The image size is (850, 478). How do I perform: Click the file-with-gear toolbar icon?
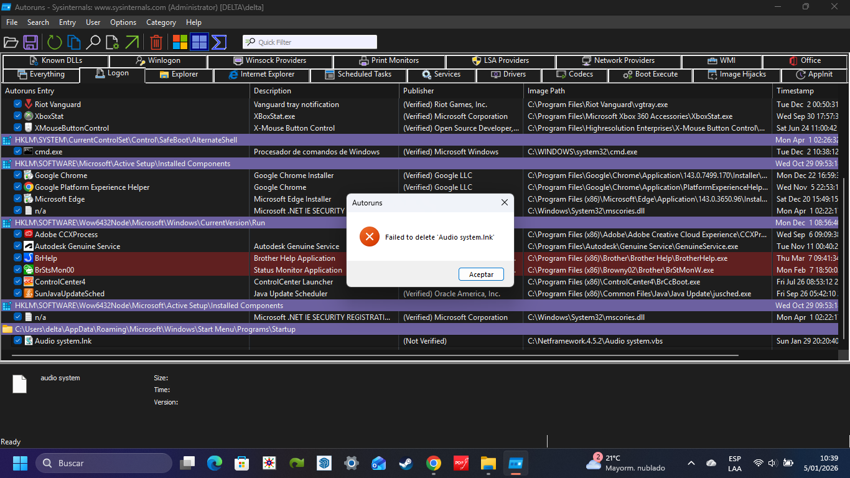[112, 42]
